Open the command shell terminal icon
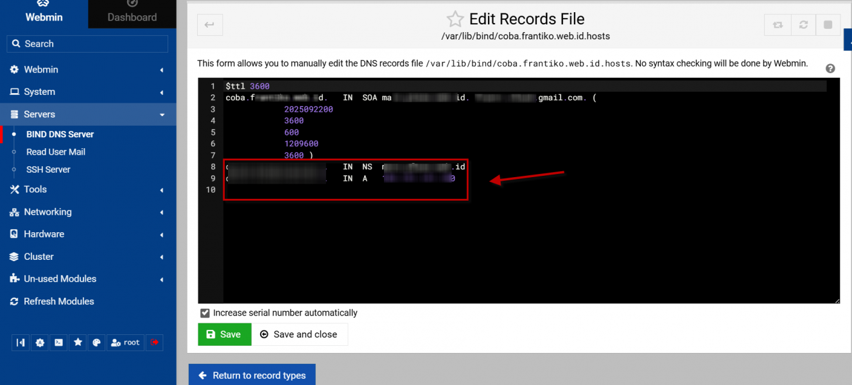This screenshot has width=852, height=385. click(58, 343)
